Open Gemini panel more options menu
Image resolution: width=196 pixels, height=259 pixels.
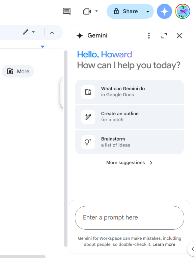(149, 35)
